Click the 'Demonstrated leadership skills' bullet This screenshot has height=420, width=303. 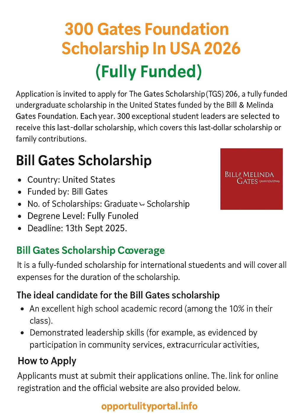(x=144, y=339)
